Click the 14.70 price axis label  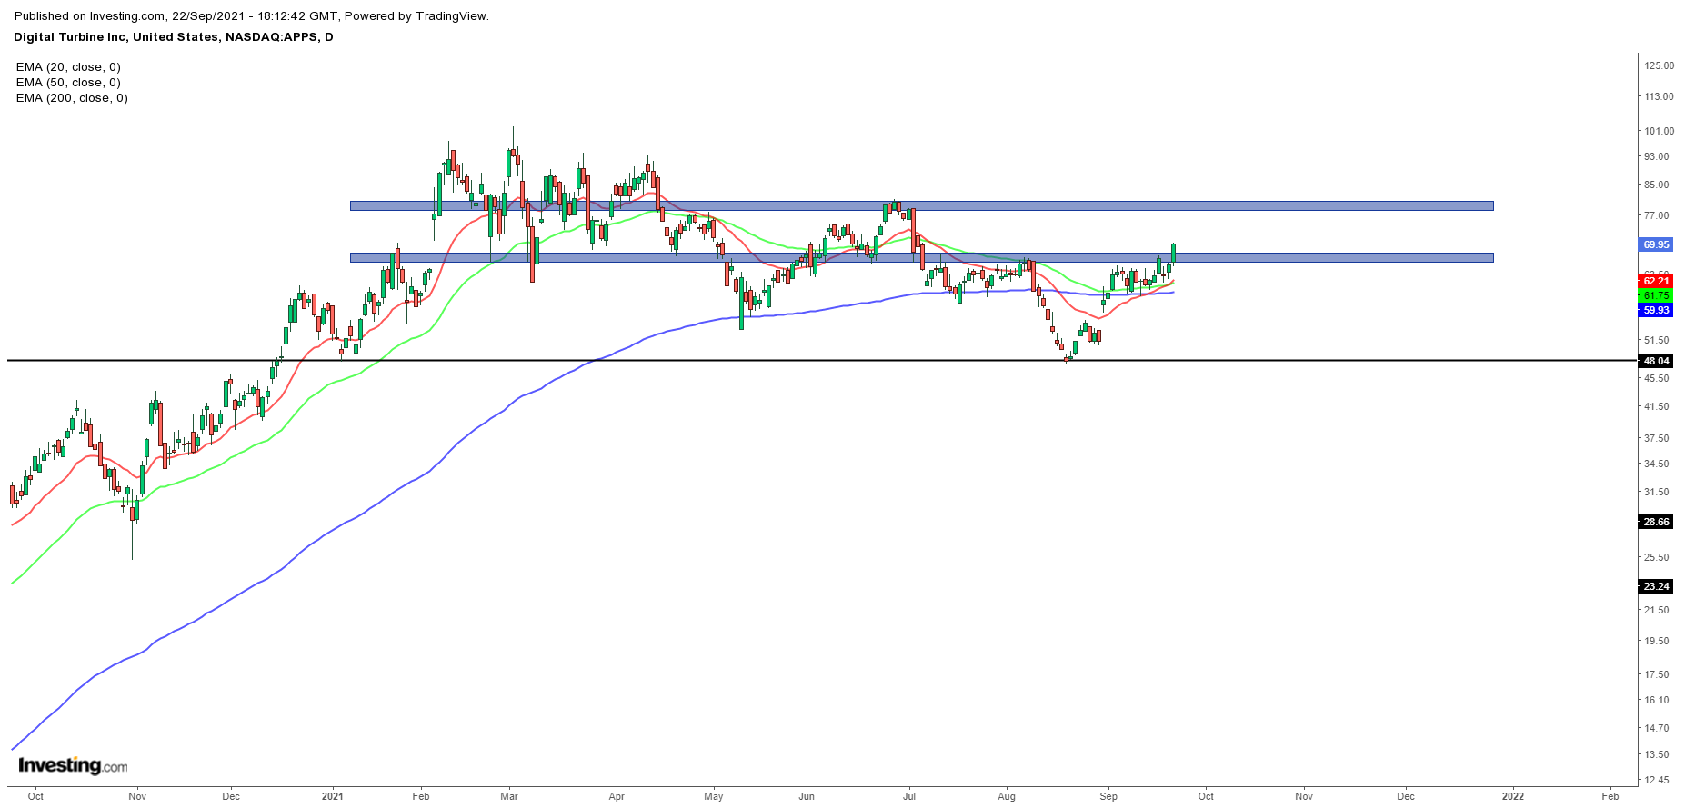[x=1656, y=728]
